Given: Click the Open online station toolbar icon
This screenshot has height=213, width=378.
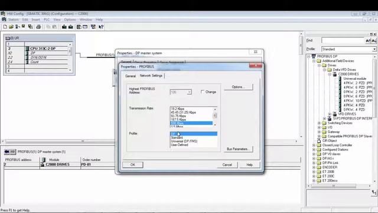Looking at the screenshot, I should 17,27.
